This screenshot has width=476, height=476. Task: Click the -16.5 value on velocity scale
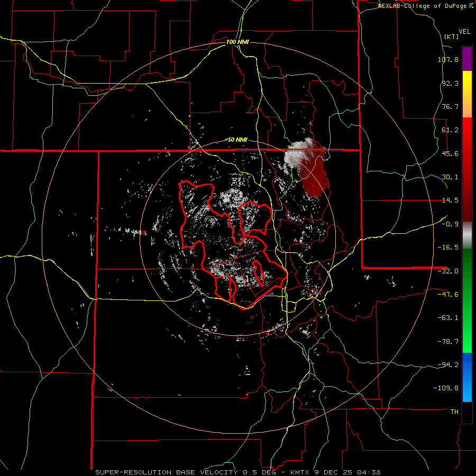448,248
